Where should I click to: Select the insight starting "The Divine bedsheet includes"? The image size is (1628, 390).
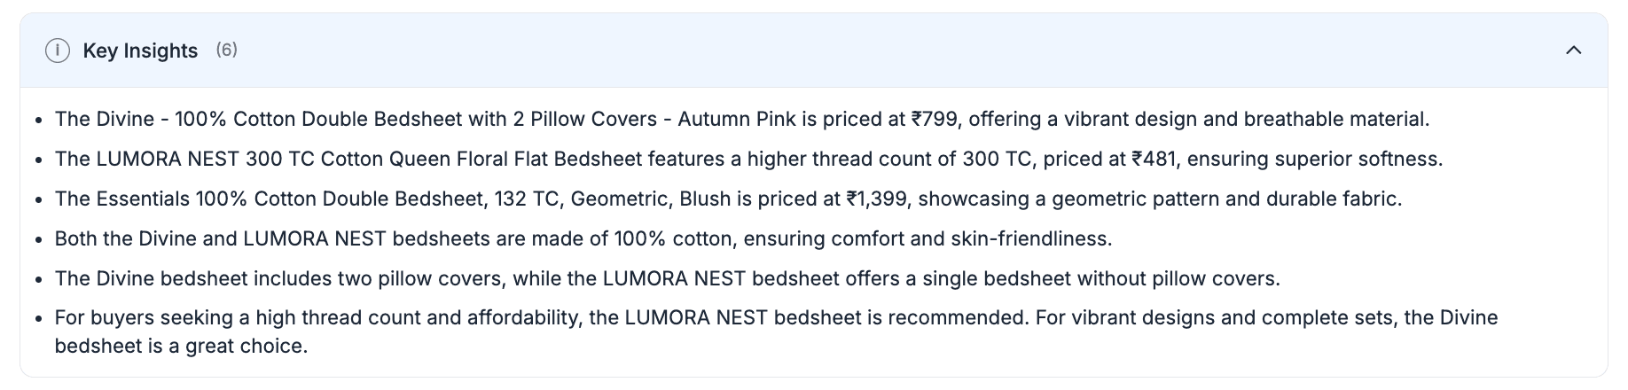667,278
